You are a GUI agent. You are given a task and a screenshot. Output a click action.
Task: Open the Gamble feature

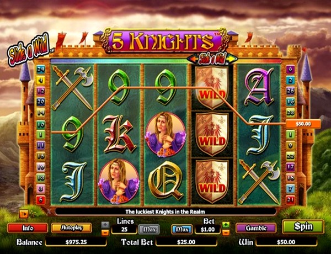(256, 228)
